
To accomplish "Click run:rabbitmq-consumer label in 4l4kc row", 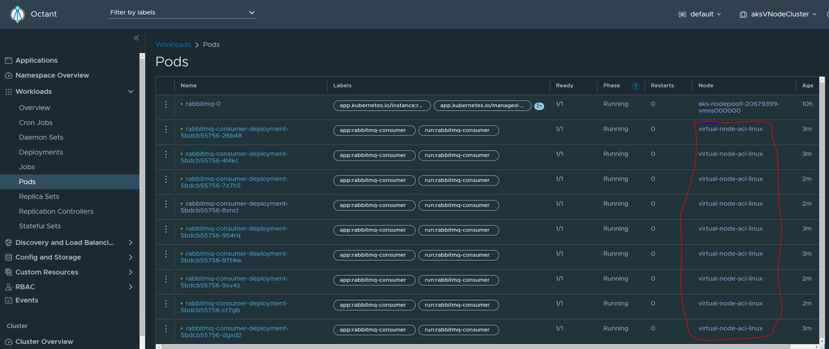I will pos(459,155).
